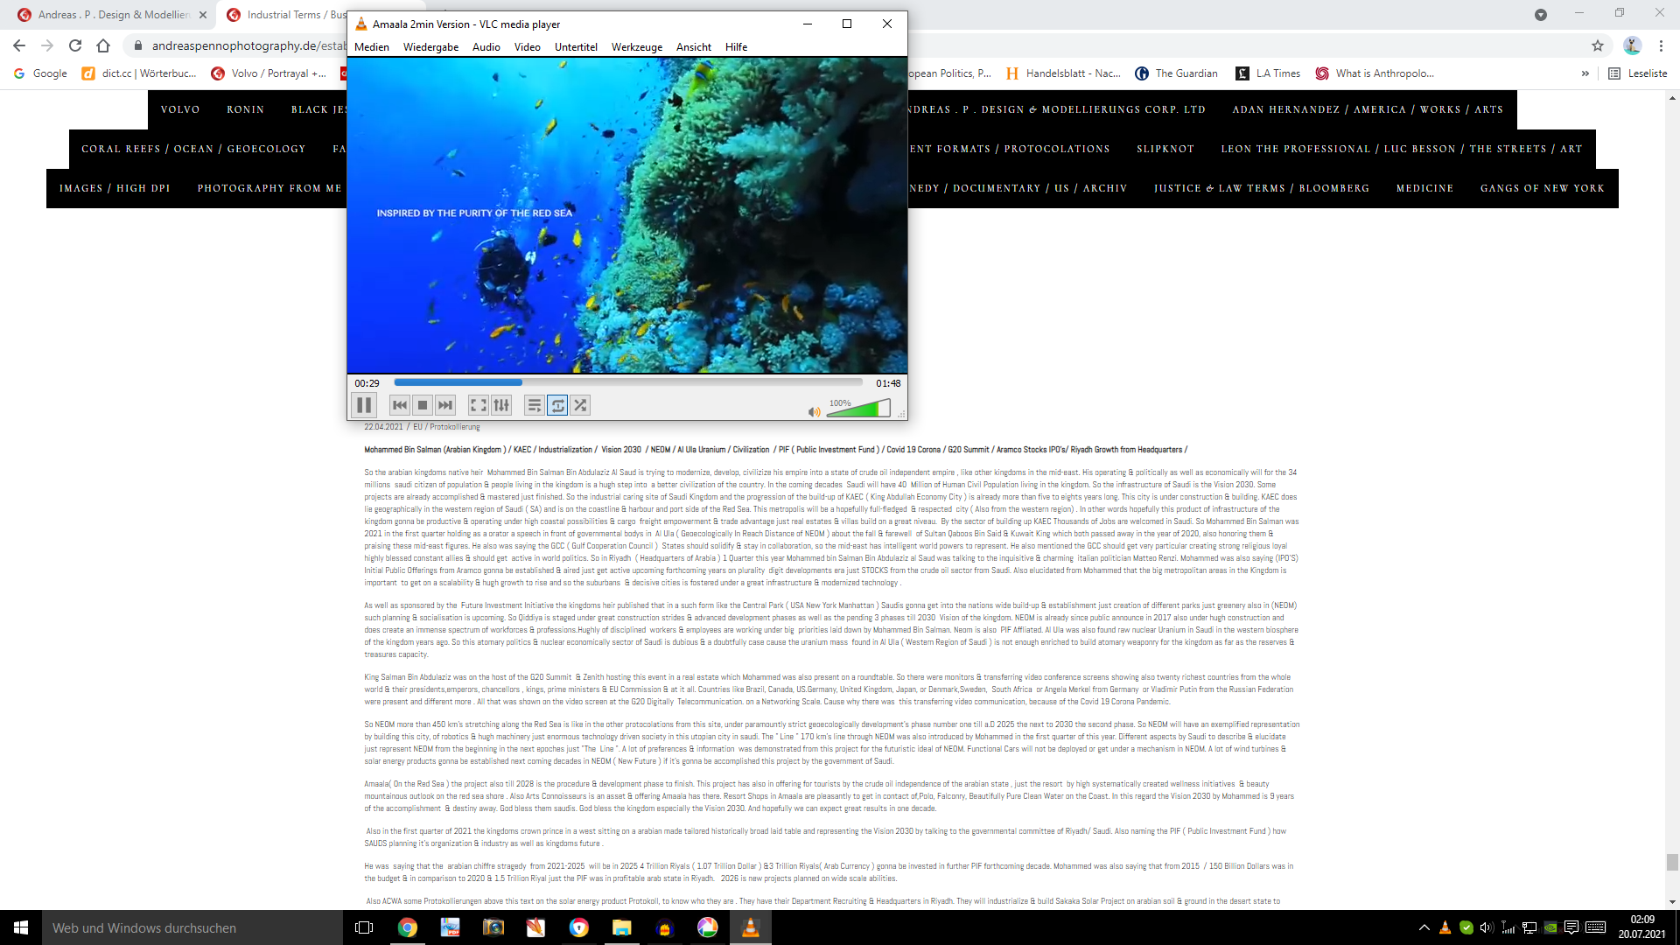This screenshot has width=1680, height=945.
Task: Pause the VLC video playback
Action: [x=364, y=405]
